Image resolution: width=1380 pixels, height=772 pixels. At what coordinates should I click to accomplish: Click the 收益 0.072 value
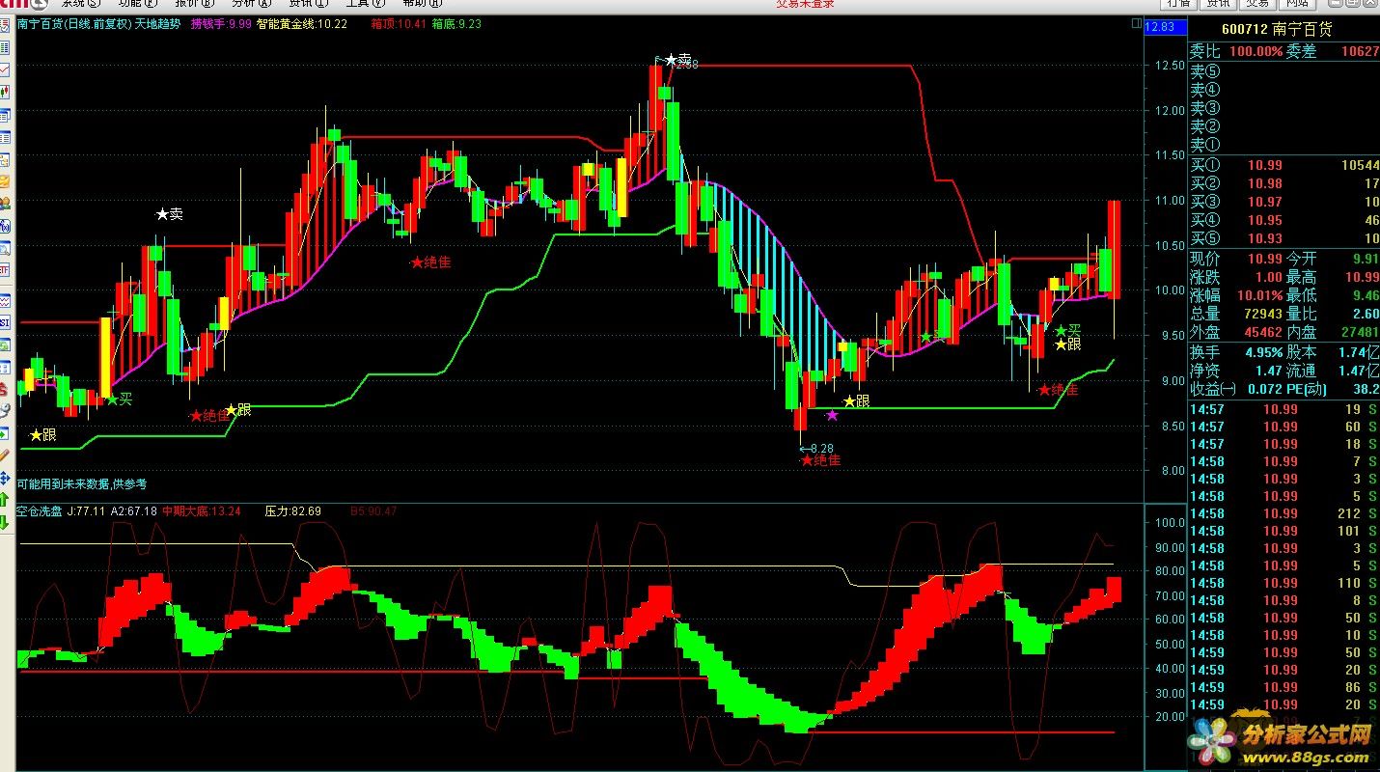pos(1263,389)
